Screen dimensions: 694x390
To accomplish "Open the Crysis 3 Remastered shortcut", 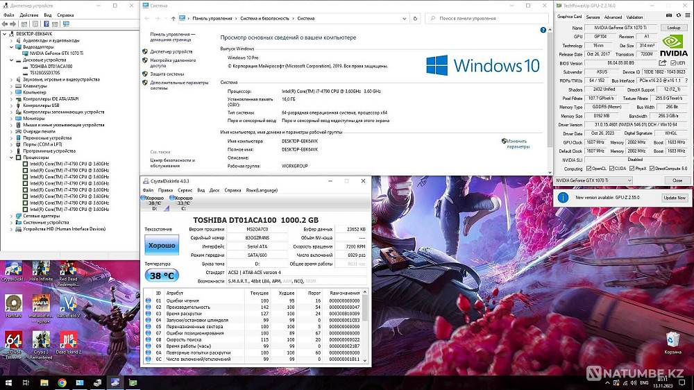I will tap(41, 346).
